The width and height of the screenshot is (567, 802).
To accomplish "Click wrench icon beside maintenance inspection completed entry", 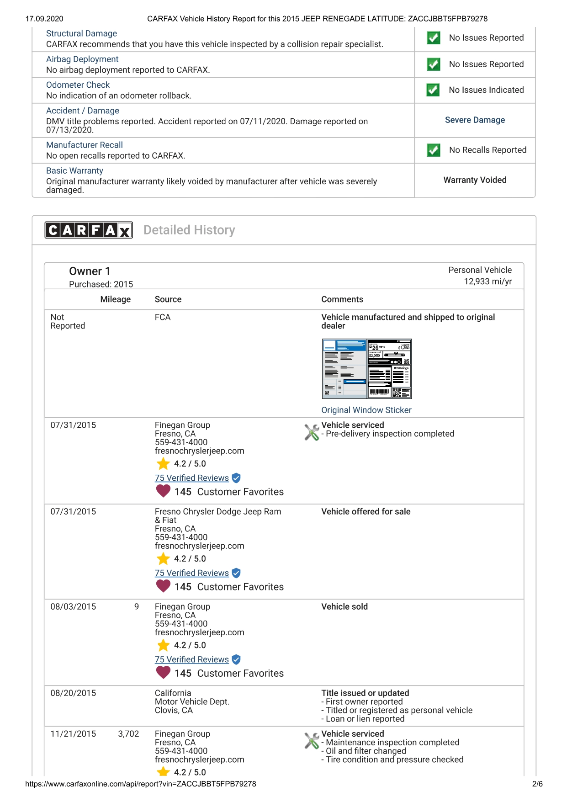I will 312,741.
